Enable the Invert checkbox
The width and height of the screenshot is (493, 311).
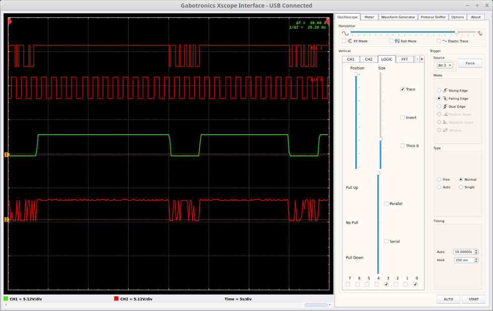(x=402, y=118)
